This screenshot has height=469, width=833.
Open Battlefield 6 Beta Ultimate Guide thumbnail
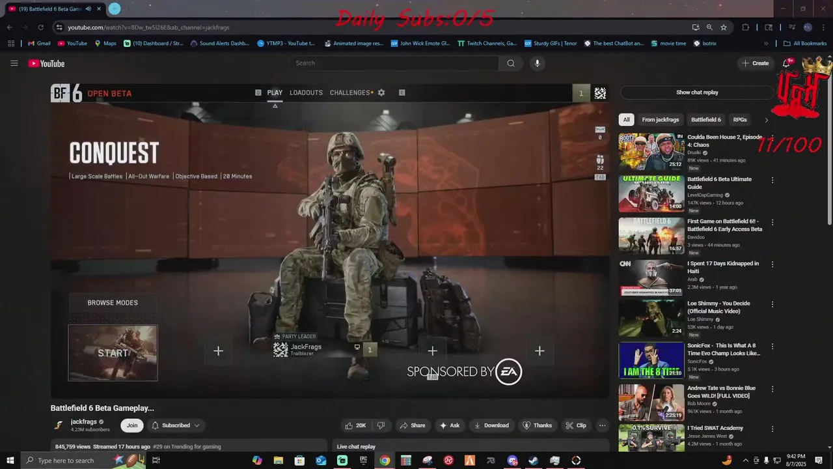[x=651, y=193]
